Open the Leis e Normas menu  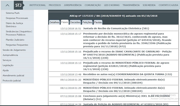[112, 5]
